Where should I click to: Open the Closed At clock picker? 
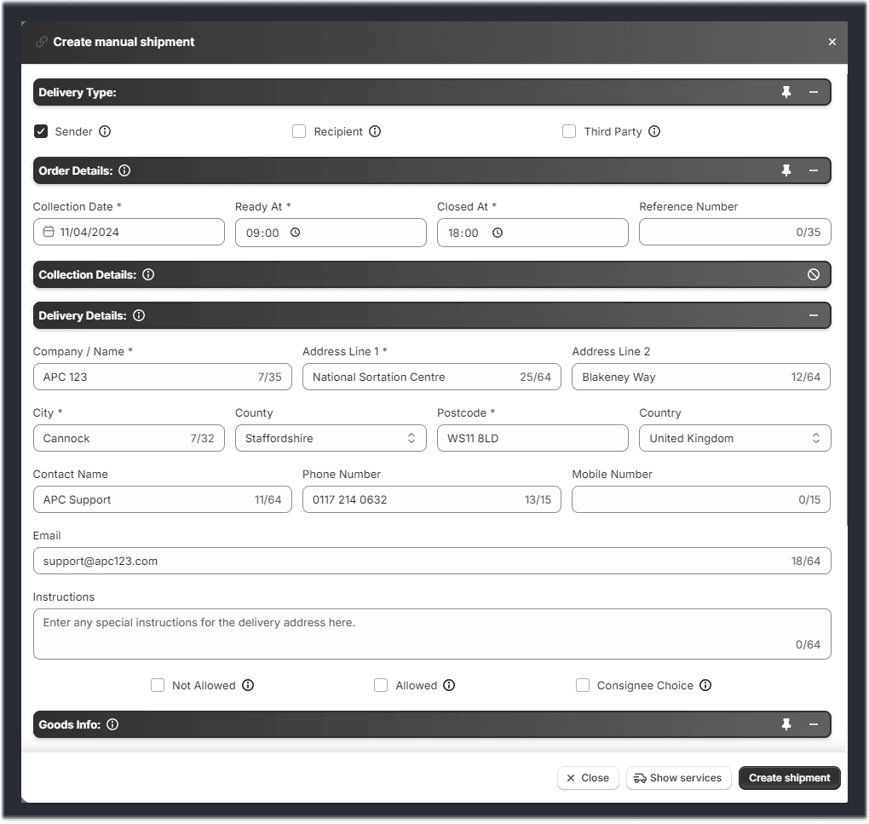(x=498, y=232)
